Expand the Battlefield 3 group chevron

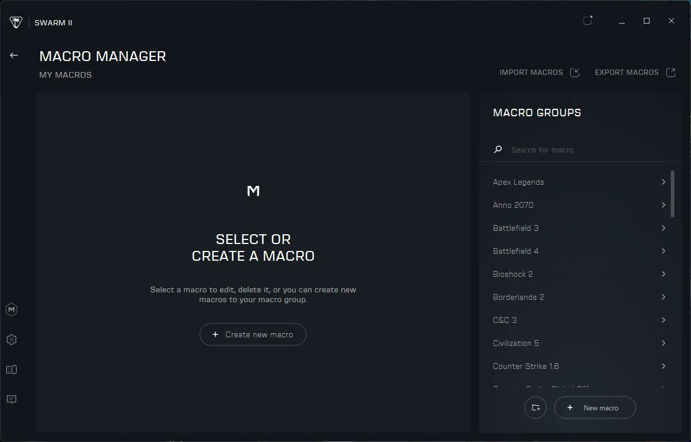663,228
